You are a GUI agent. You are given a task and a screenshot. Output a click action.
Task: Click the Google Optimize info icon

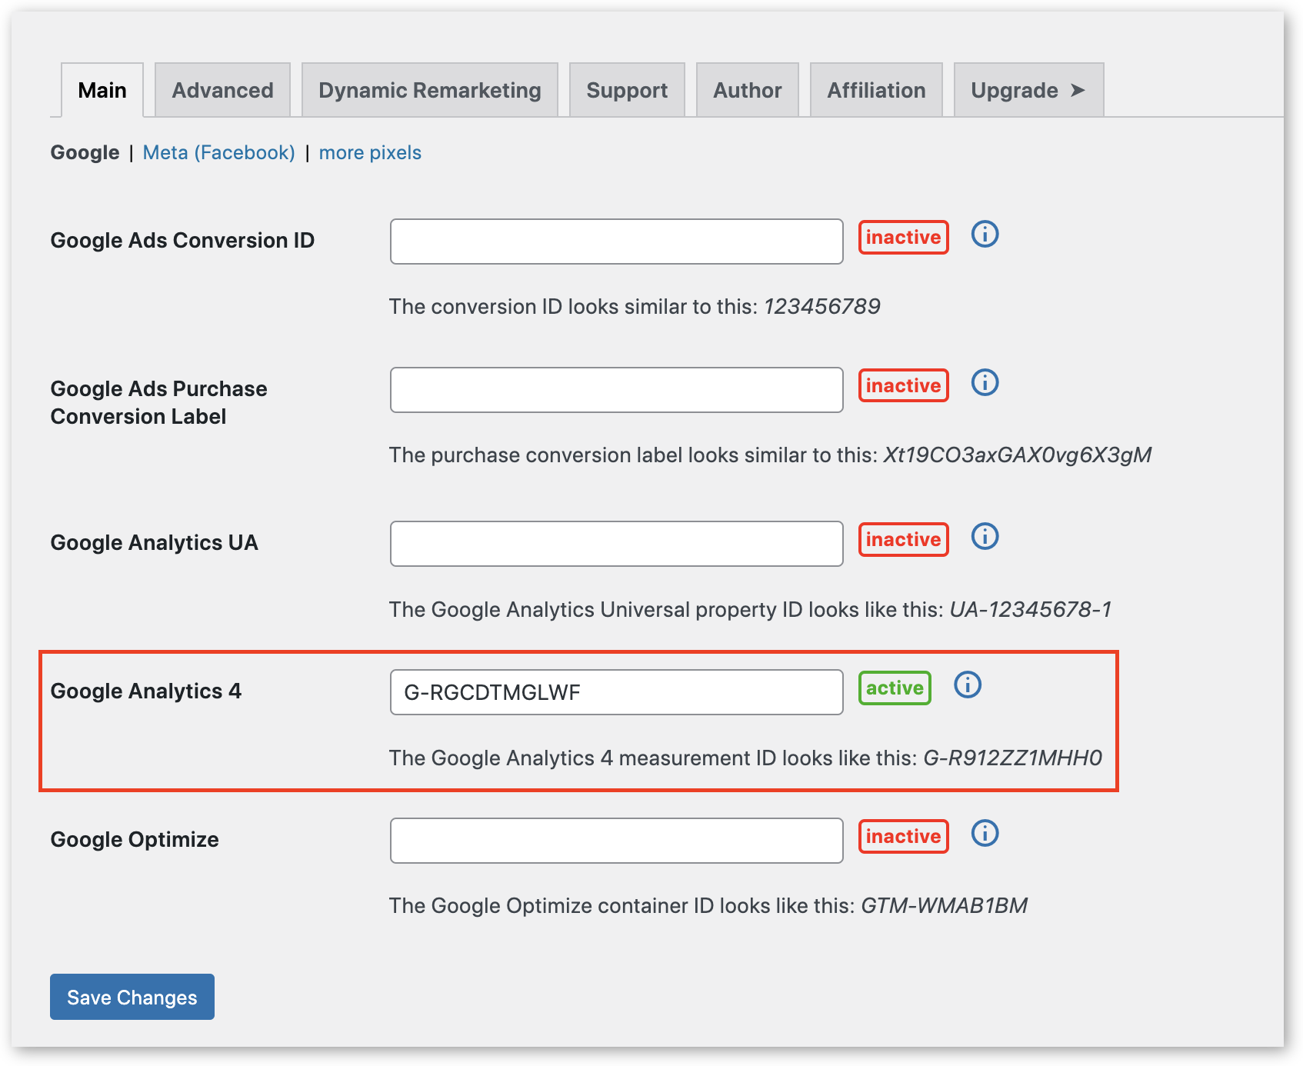(x=985, y=834)
